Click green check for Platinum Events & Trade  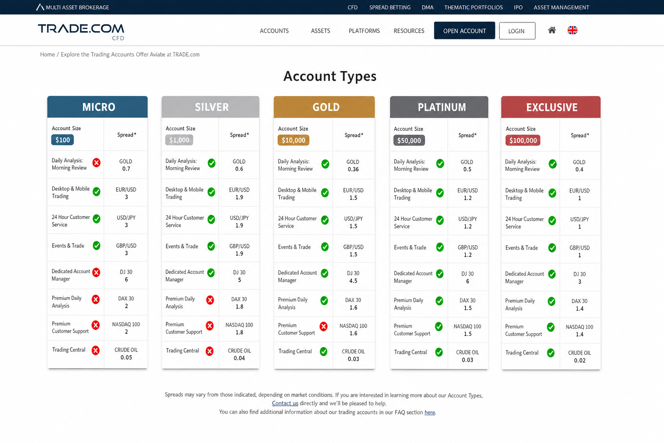click(440, 247)
